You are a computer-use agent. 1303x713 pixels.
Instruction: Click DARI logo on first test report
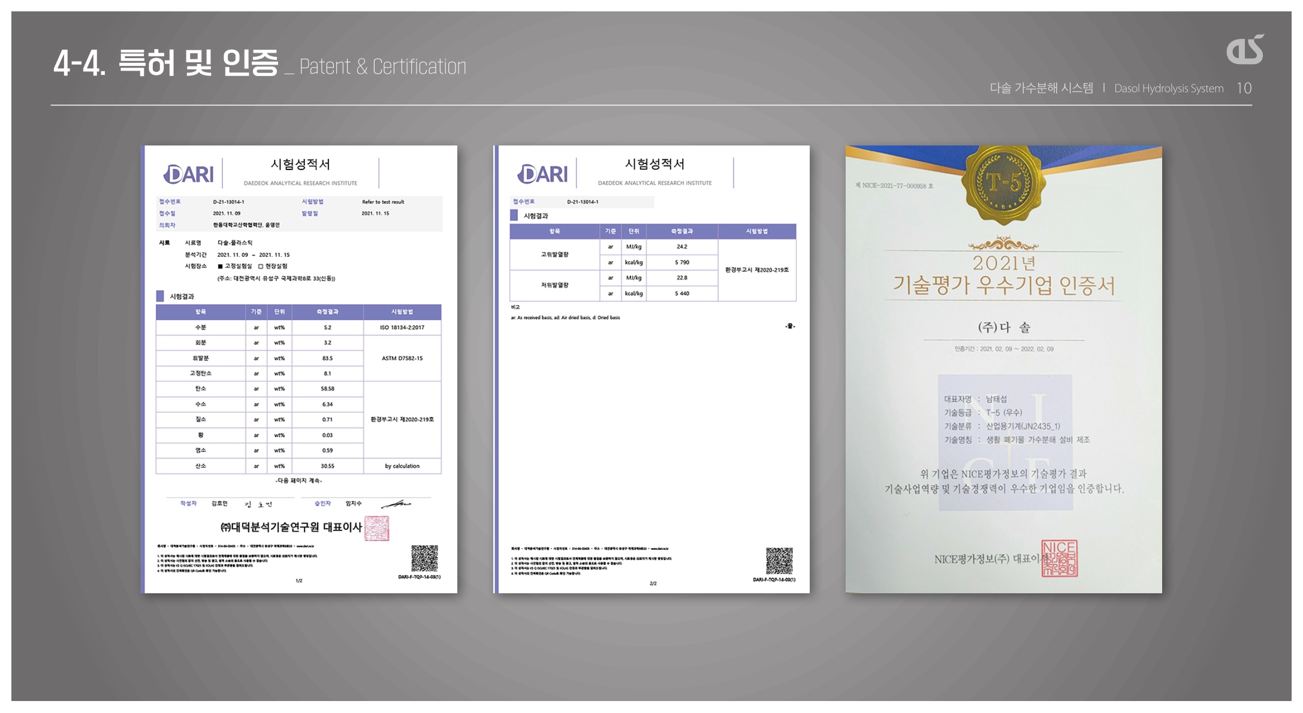(x=189, y=174)
